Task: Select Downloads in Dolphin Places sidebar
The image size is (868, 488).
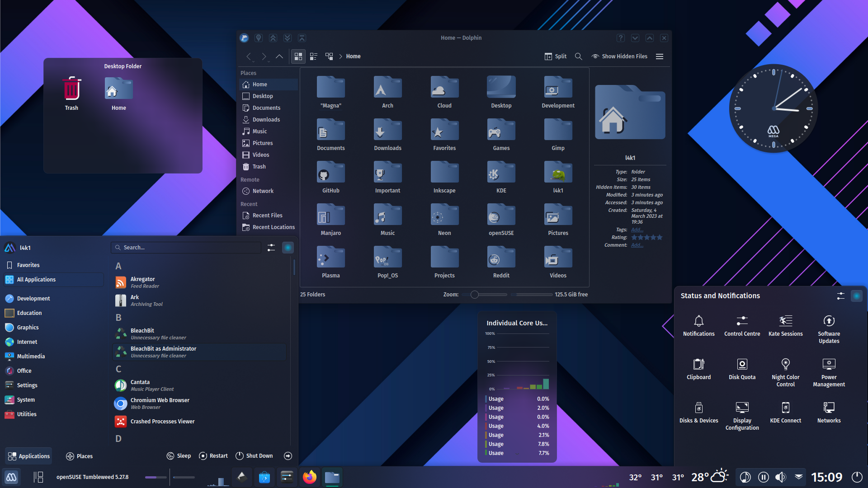Action: [x=269, y=120]
